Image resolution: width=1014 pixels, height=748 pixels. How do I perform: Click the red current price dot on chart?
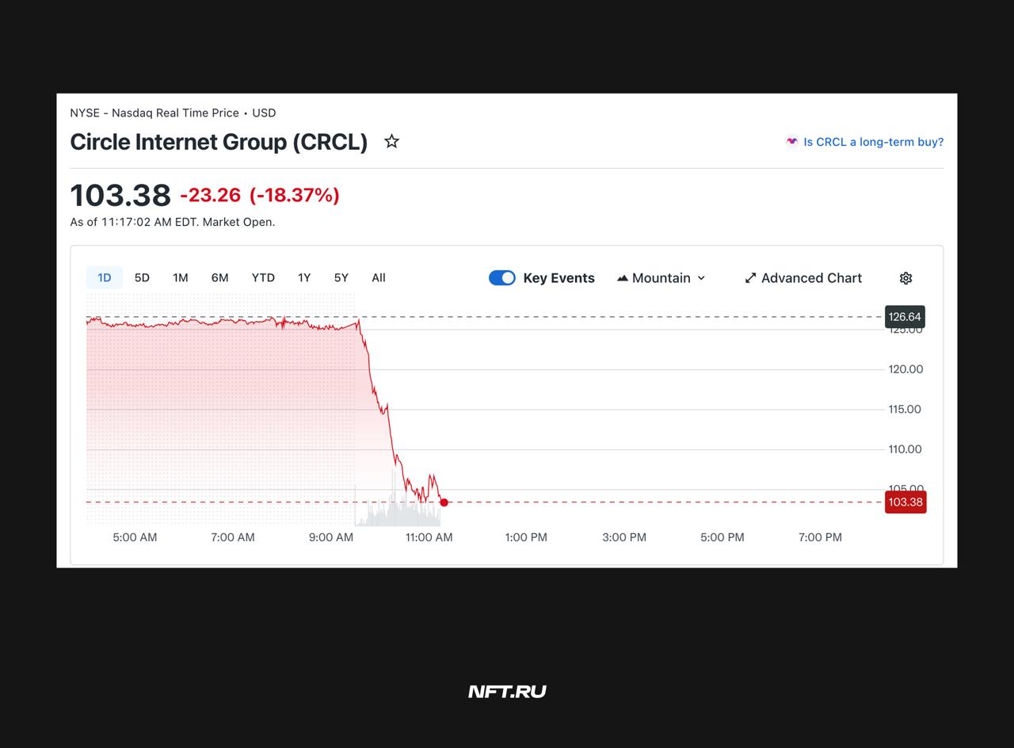444,502
